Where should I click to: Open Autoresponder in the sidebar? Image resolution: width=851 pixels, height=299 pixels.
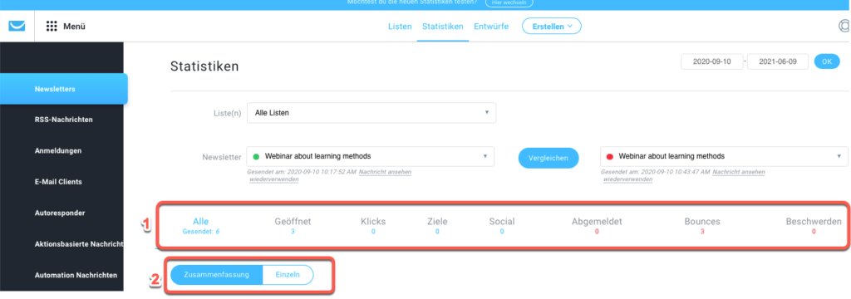click(60, 213)
